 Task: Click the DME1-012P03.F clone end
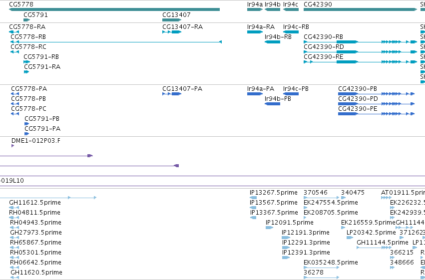pyautogui.click(x=13, y=146)
